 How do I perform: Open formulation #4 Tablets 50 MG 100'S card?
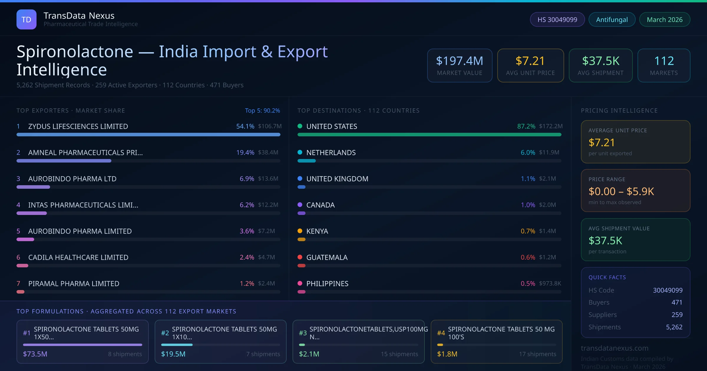coord(496,342)
